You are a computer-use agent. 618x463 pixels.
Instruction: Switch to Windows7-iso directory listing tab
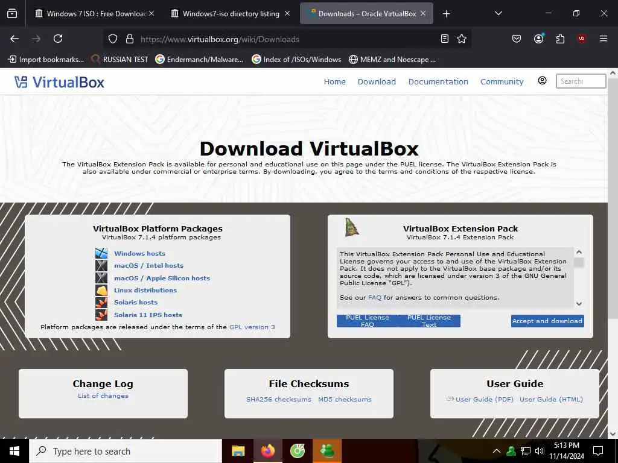tap(231, 14)
